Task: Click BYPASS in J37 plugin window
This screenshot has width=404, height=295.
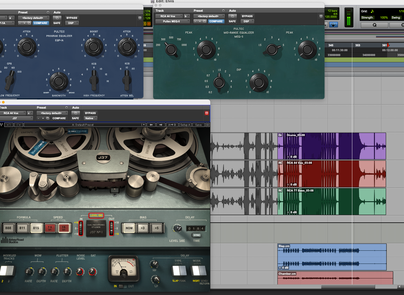Action: 90,113
